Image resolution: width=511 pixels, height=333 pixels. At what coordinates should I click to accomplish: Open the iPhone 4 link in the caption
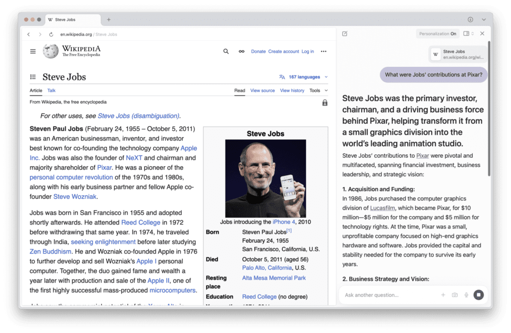point(283,222)
